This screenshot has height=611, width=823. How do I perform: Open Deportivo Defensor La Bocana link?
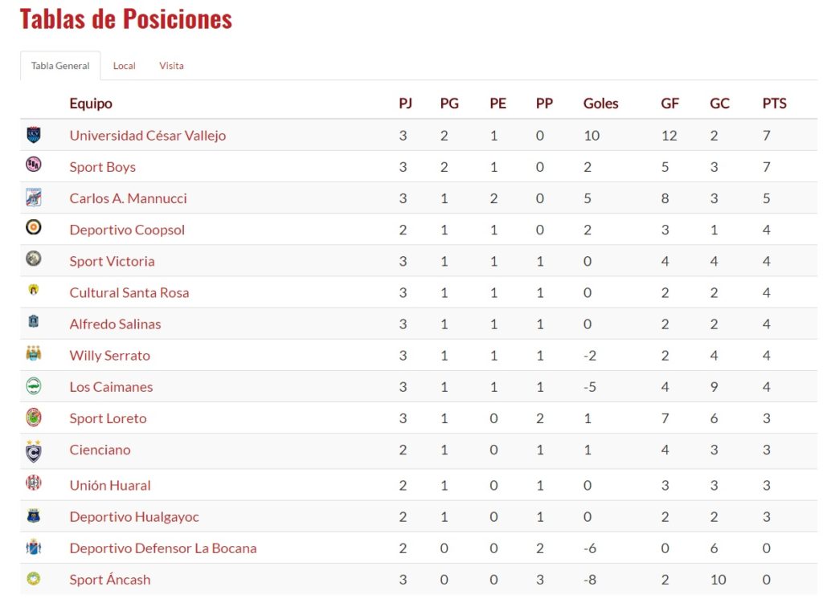(x=163, y=548)
